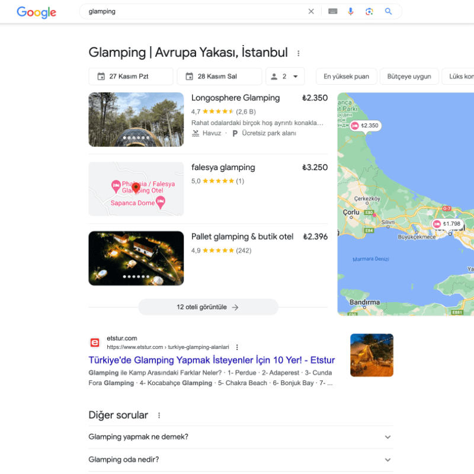Image resolution: width=474 pixels, height=474 pixels.
Task: Click falesya 5,0 star rating
Action: tap(217, 181)
